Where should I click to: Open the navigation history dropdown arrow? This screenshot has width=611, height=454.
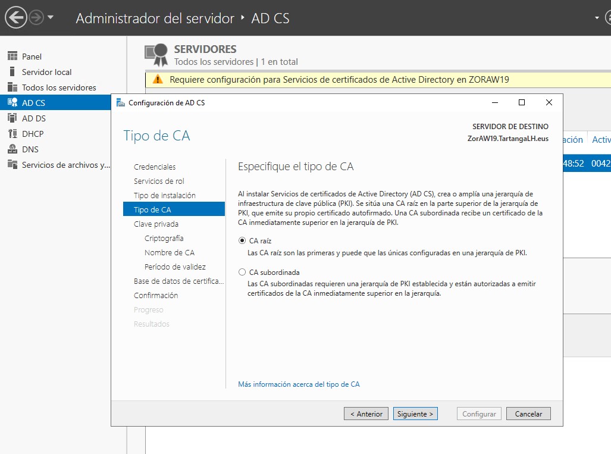51,17
